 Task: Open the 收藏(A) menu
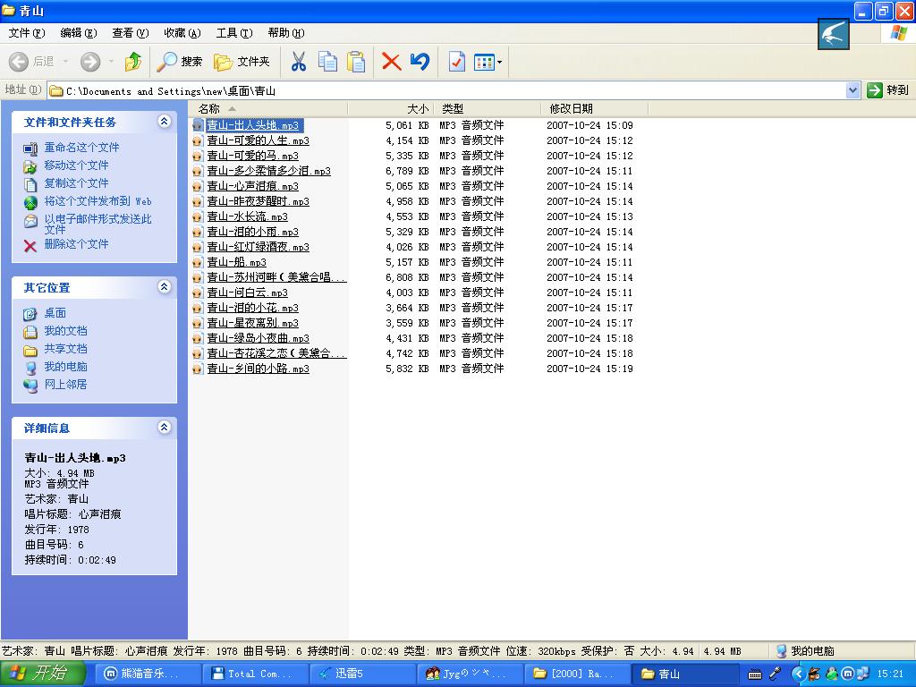[x=182, y=33]
